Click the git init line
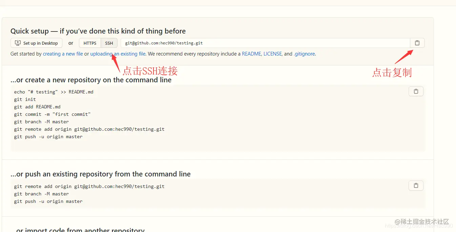456x232 pixels. click(25, 99)
